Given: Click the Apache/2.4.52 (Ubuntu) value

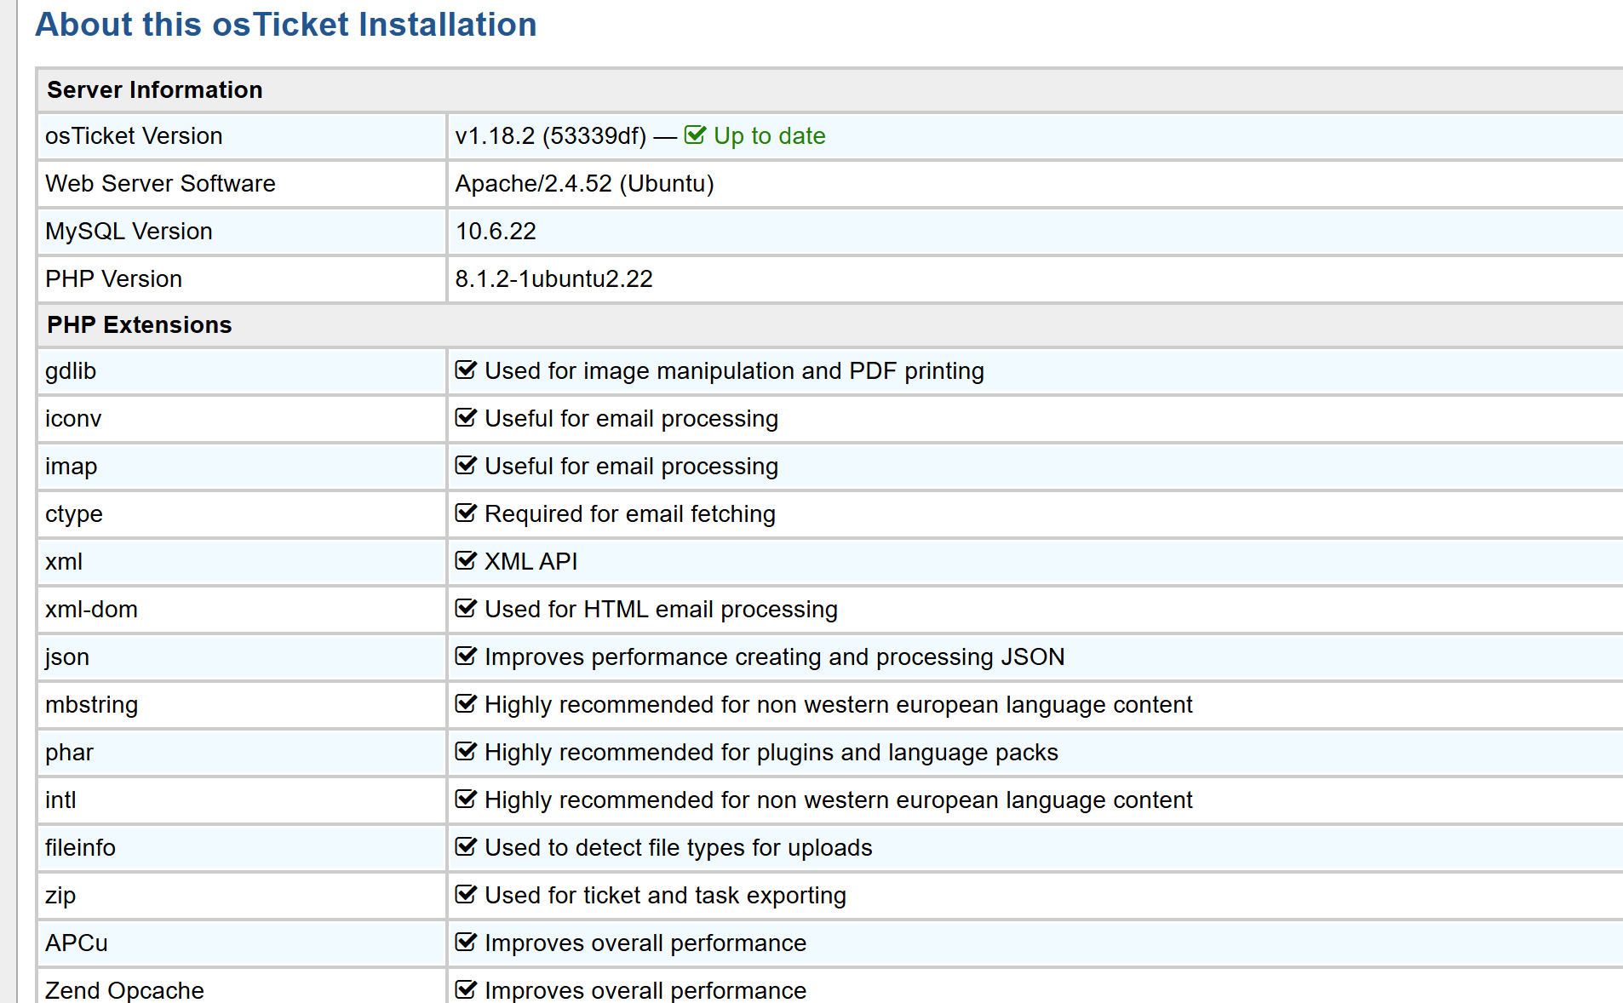Looking at the screenshot, I should (x=584, y=184).
